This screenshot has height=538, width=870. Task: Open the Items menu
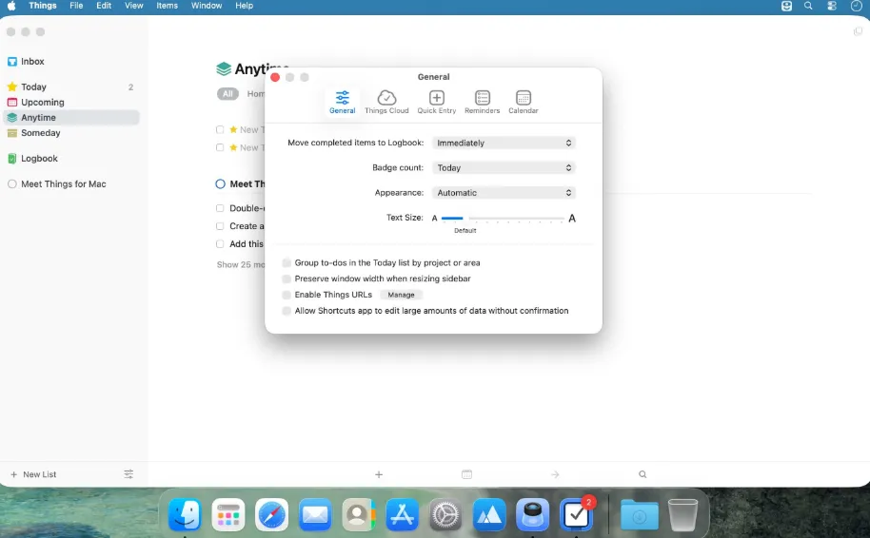167,6
